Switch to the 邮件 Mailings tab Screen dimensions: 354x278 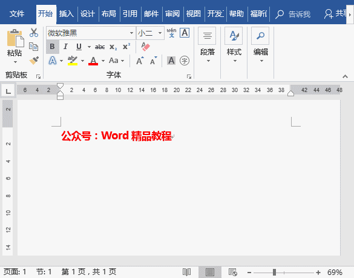[x=151, y=14]
